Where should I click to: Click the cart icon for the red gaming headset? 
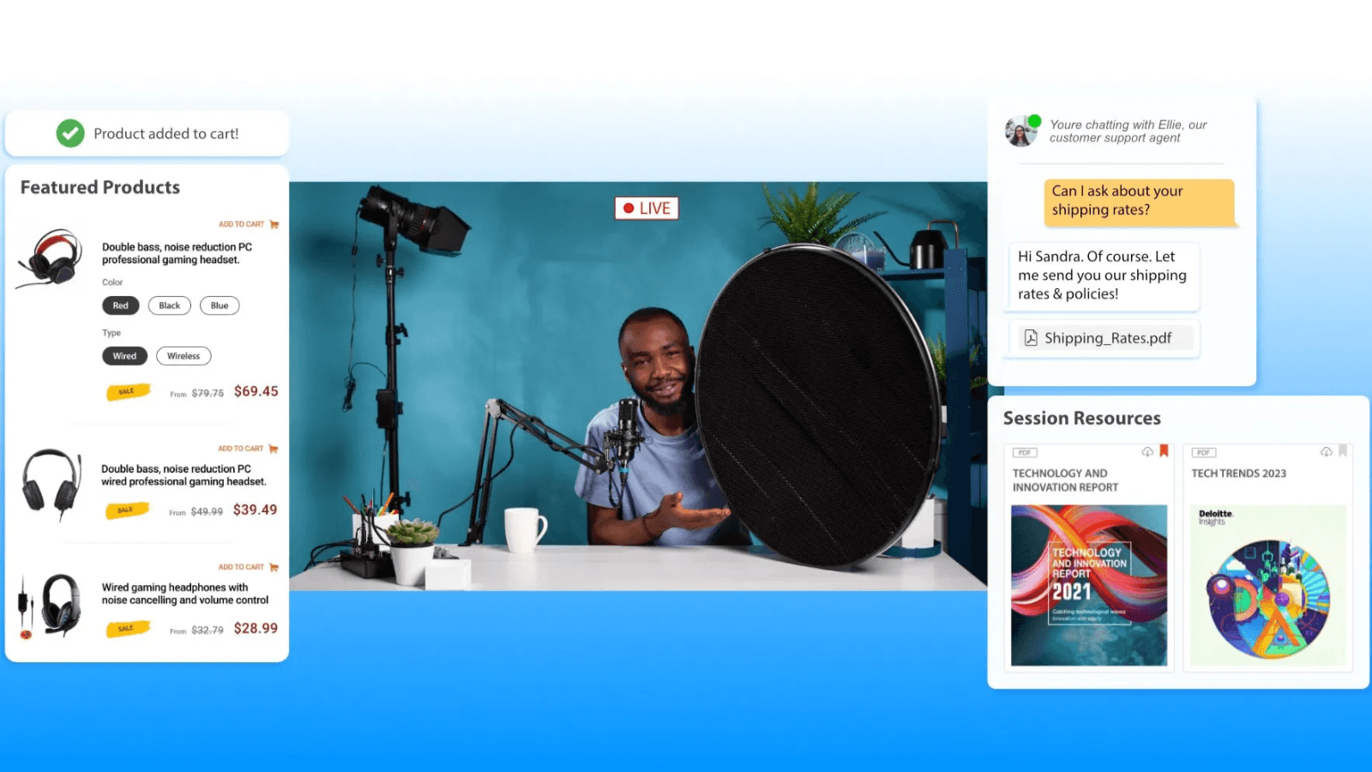274,225
